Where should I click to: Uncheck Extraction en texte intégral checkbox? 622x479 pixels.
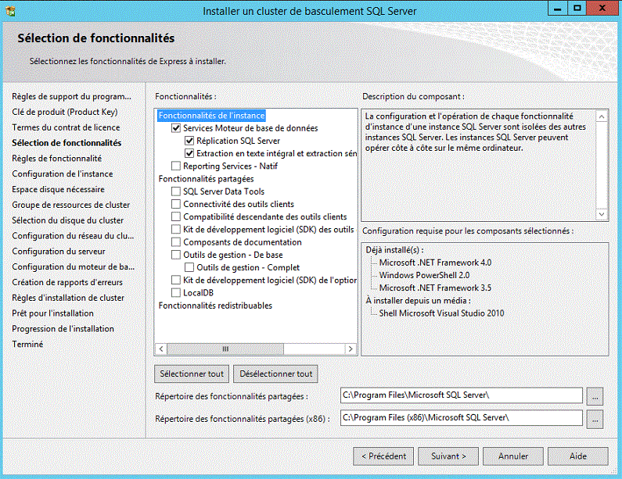[x=189, y=153]
